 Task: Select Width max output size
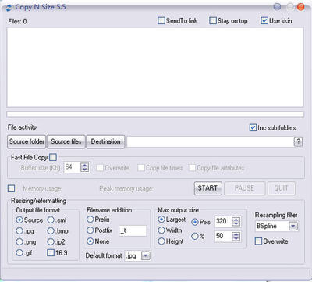click(161, 230)
